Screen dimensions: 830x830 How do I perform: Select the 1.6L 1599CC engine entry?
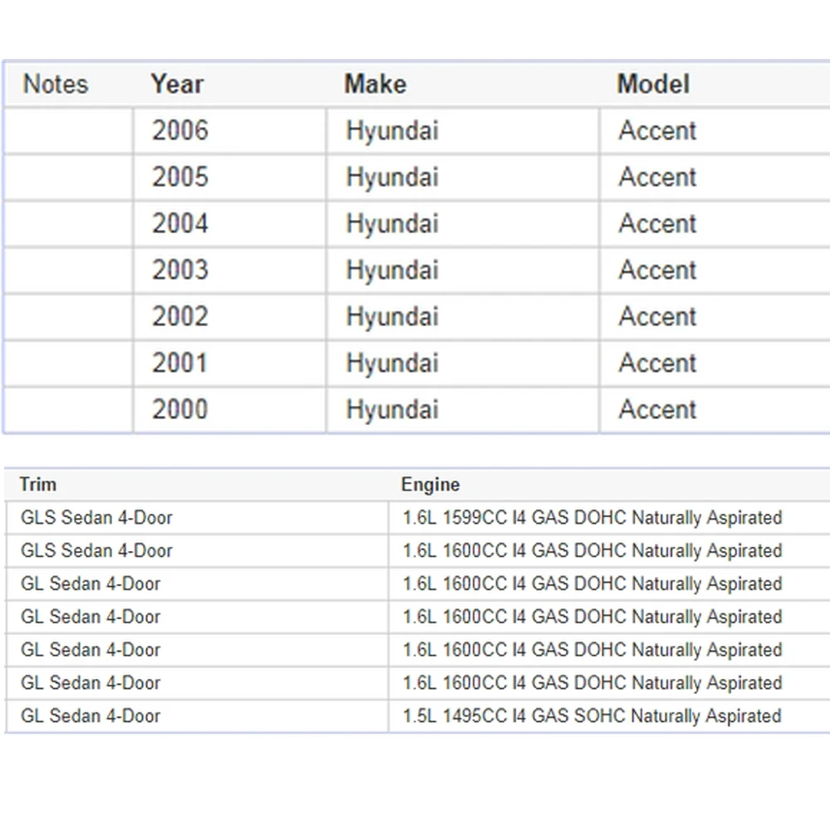(x=592, y=518)
